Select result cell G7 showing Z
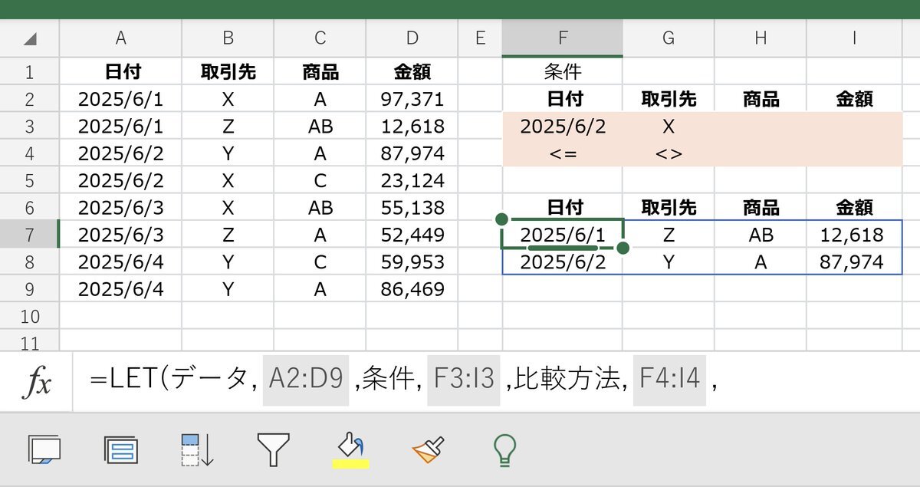This screenshot has width=920, height=487. (x=669, y=234)
